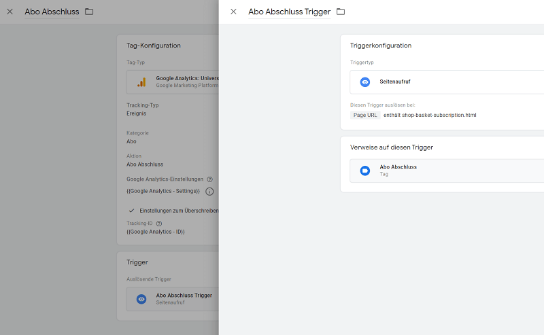
Task: Toggle Einstellungen zum Überschreiben checkbox
Action: (x=132, y=211)
